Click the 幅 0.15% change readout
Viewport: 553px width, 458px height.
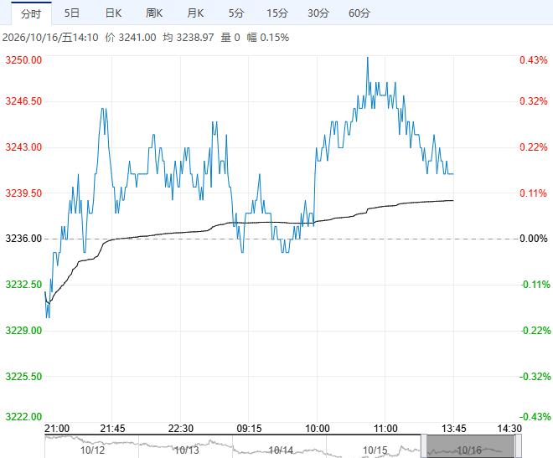(x=267, y=38)
